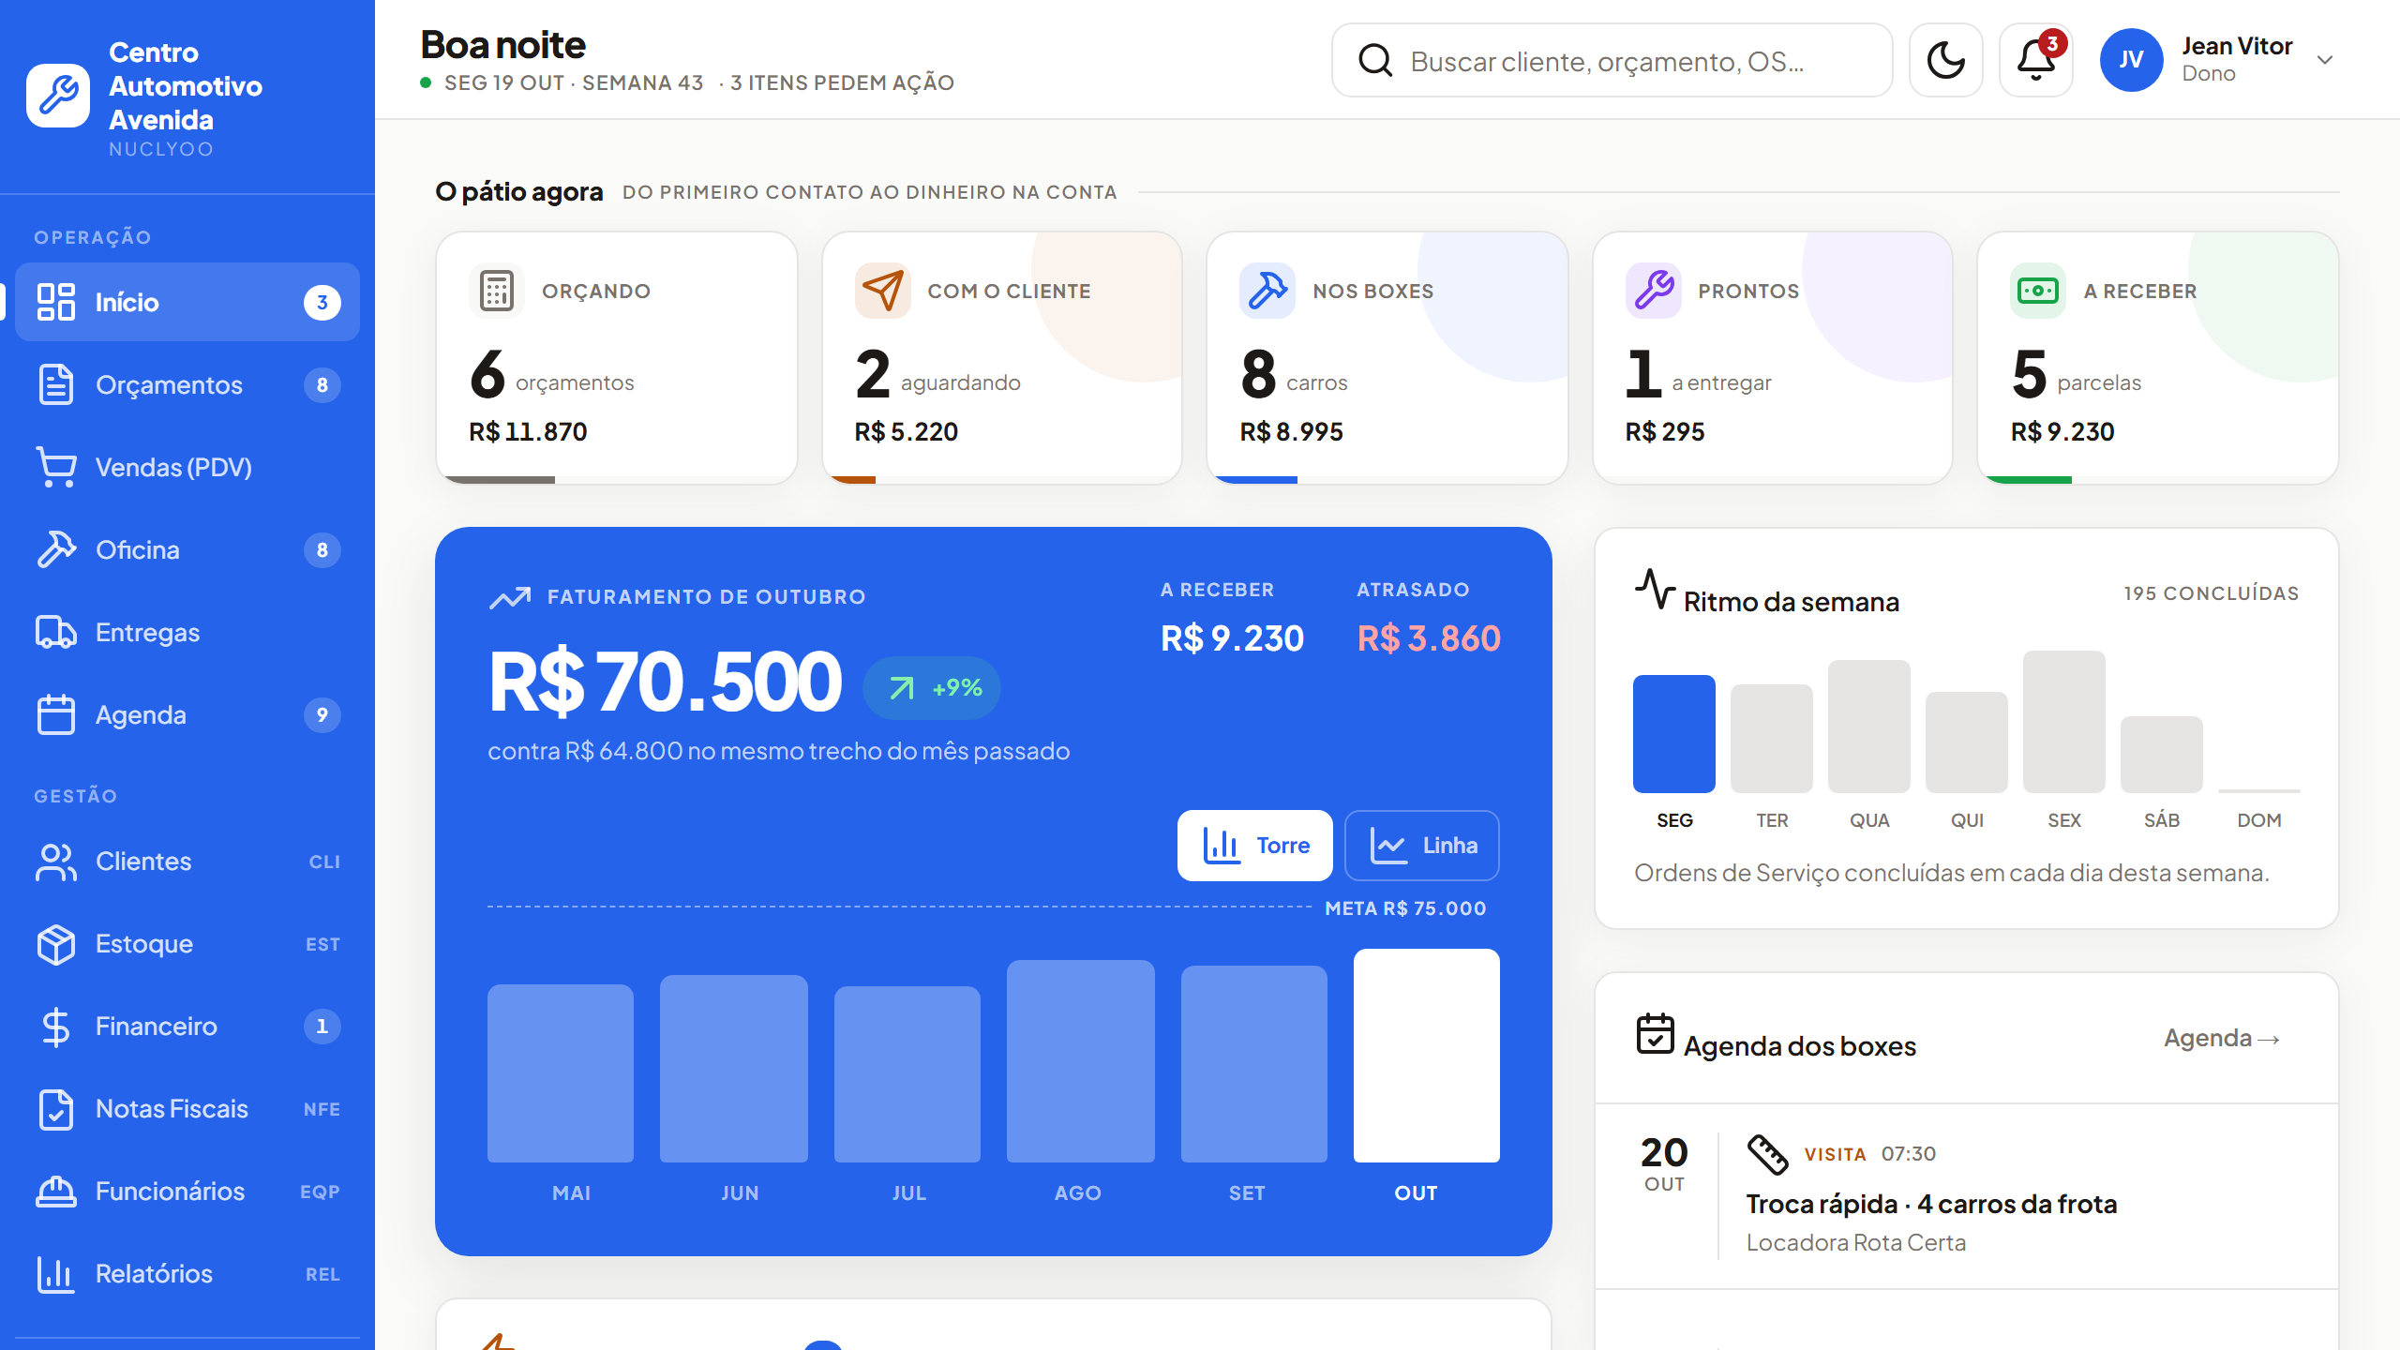Screen dimensions: 2400x1350
Task: Click the Início badge showing 3
Action: pos(322,302)
